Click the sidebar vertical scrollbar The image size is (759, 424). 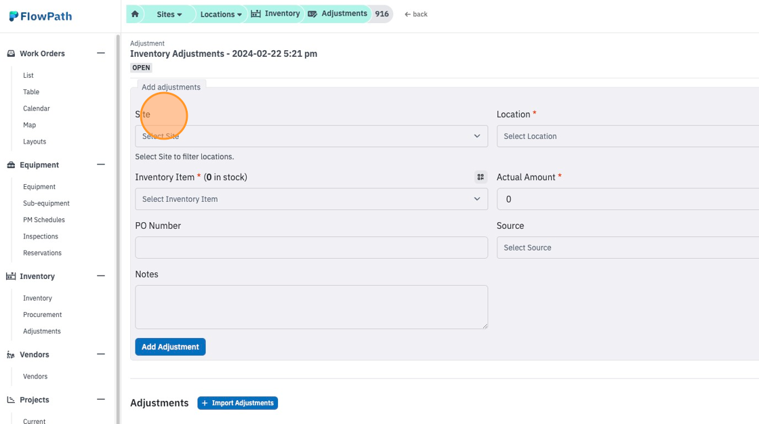[118, 229]
